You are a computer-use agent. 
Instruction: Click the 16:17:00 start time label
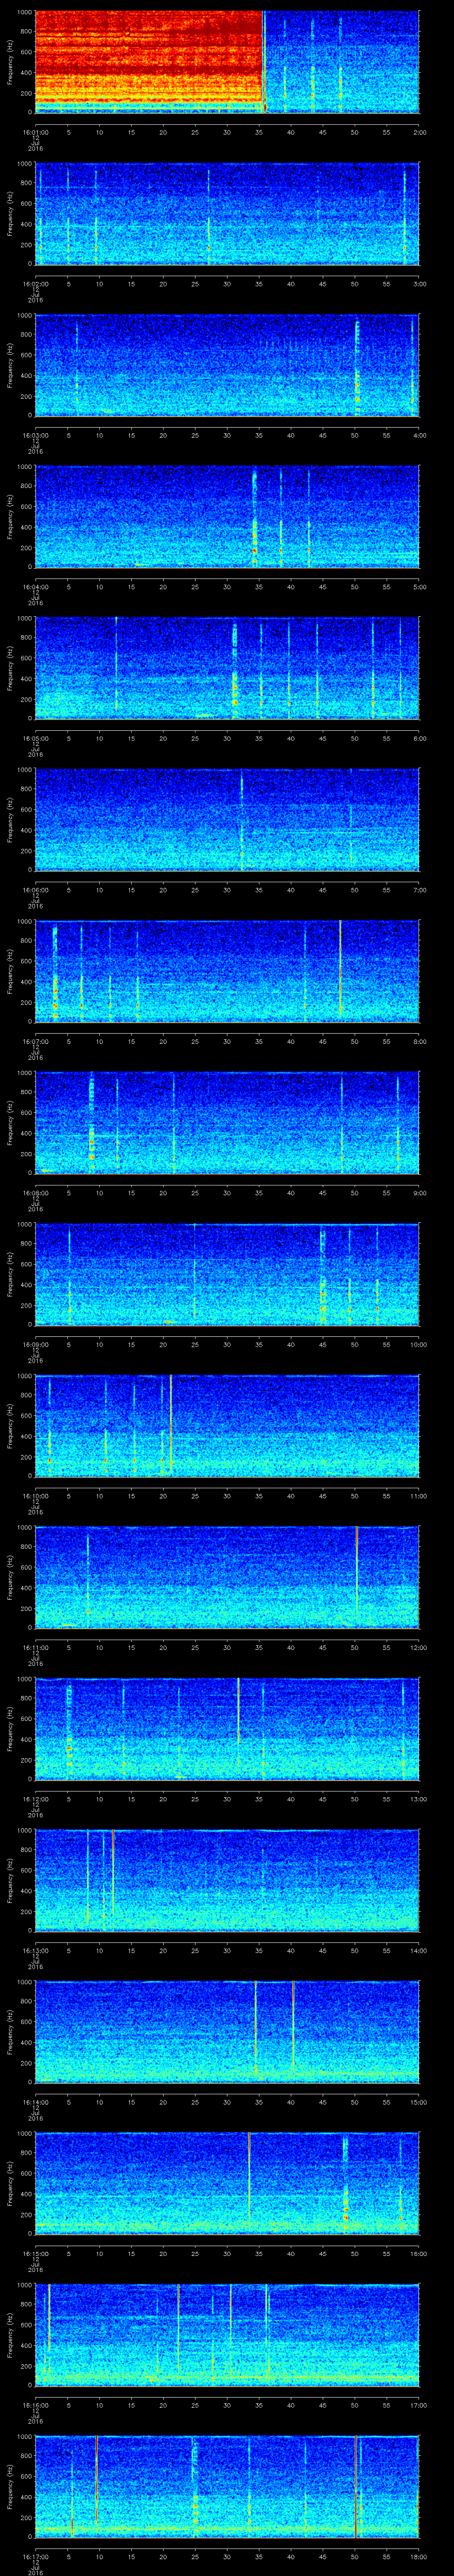click(35, 2556)
